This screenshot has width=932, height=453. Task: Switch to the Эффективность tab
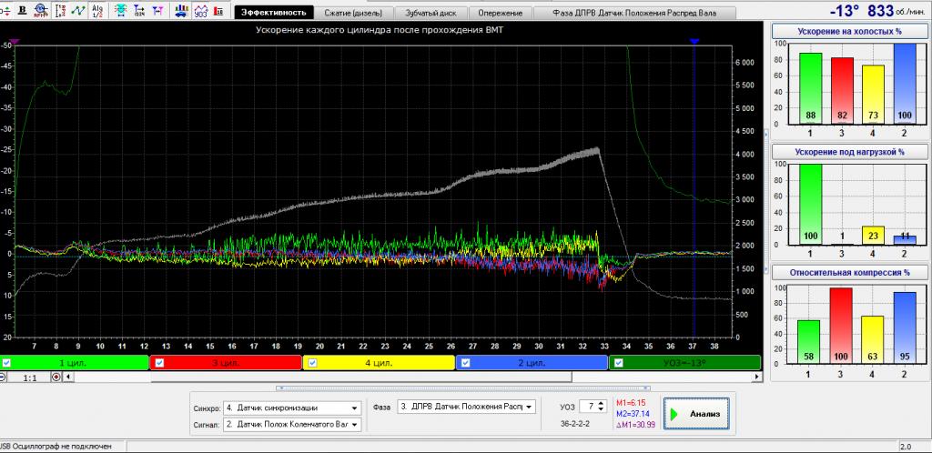coord(274,13)
